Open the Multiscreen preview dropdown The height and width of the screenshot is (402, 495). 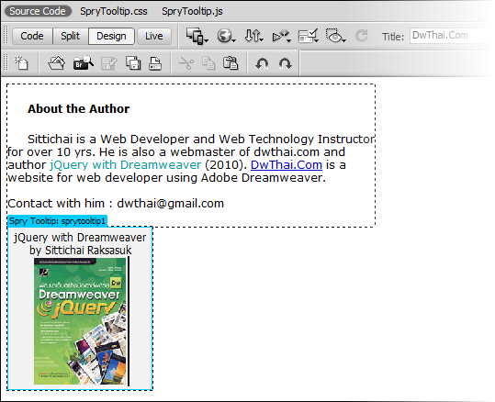pyautogui.click(x=197, y=37)
